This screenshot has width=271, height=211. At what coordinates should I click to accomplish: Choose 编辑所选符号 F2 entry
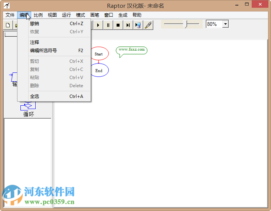[x=54, y=50]
